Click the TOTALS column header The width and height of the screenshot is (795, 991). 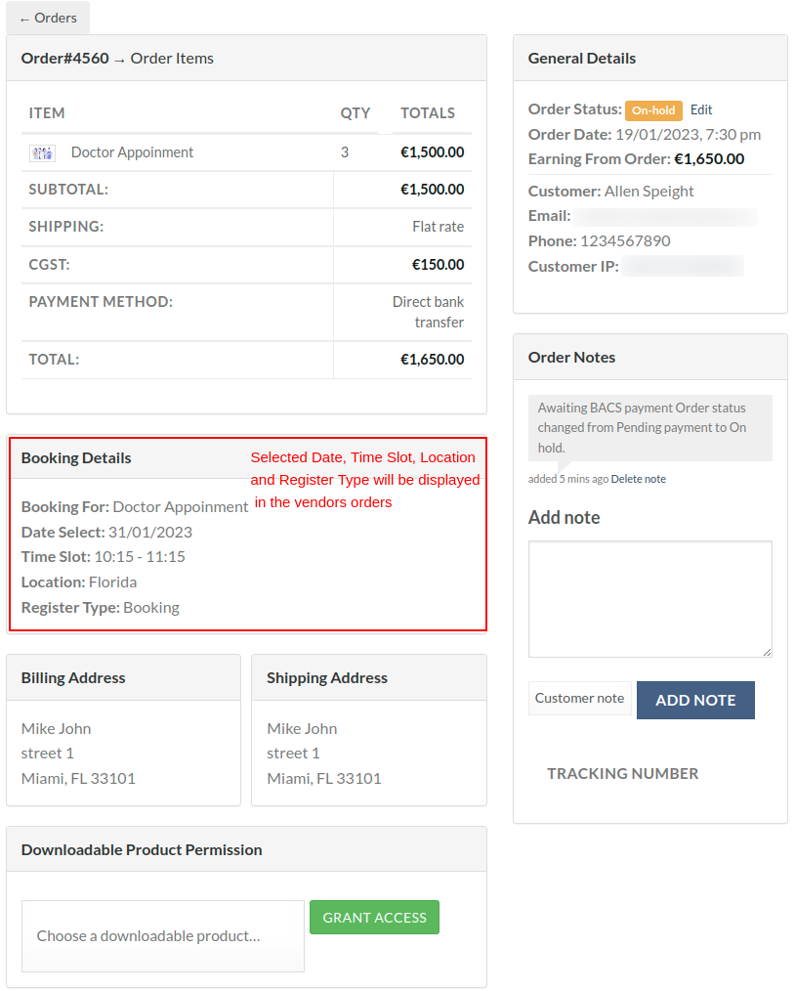coord(427,113)
